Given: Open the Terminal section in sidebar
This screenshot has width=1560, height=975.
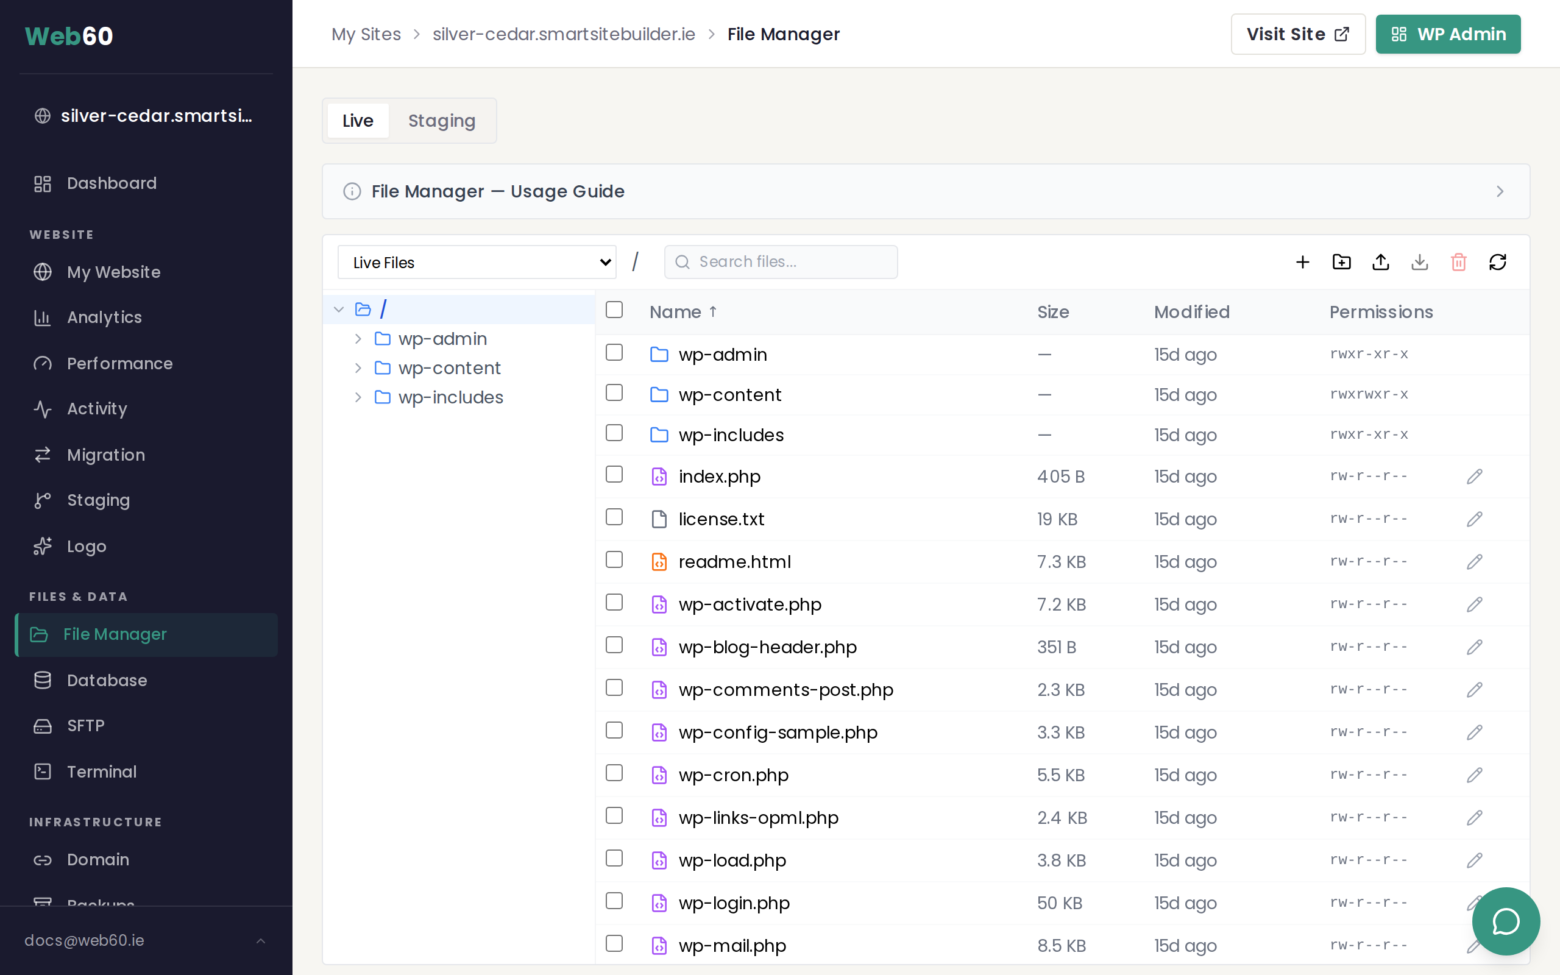Looking at the screenshot, I should click(x=101, y=771).
